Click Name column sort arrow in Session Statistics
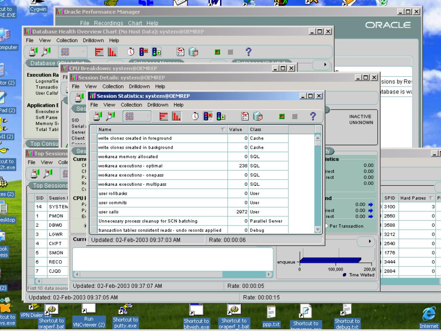Viewport: 441px width, 331px height. (223, 129)
